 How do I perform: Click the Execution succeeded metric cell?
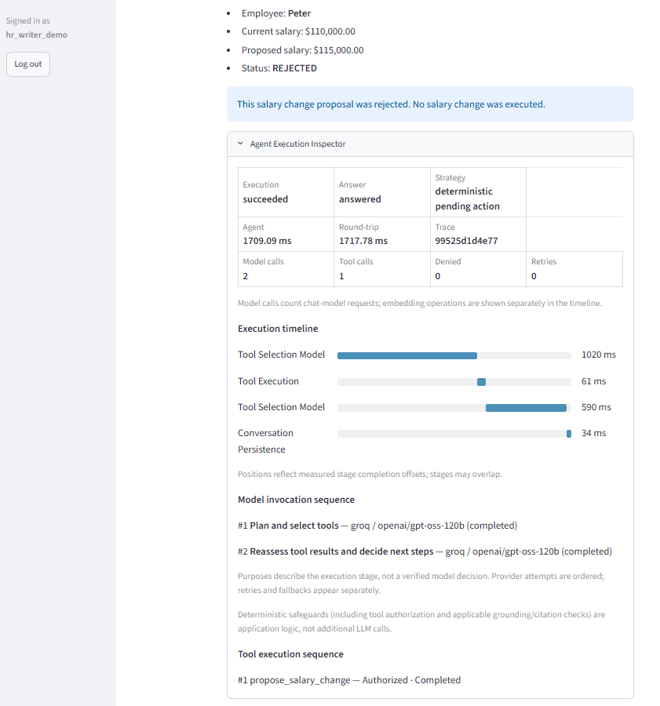[286, 192]
